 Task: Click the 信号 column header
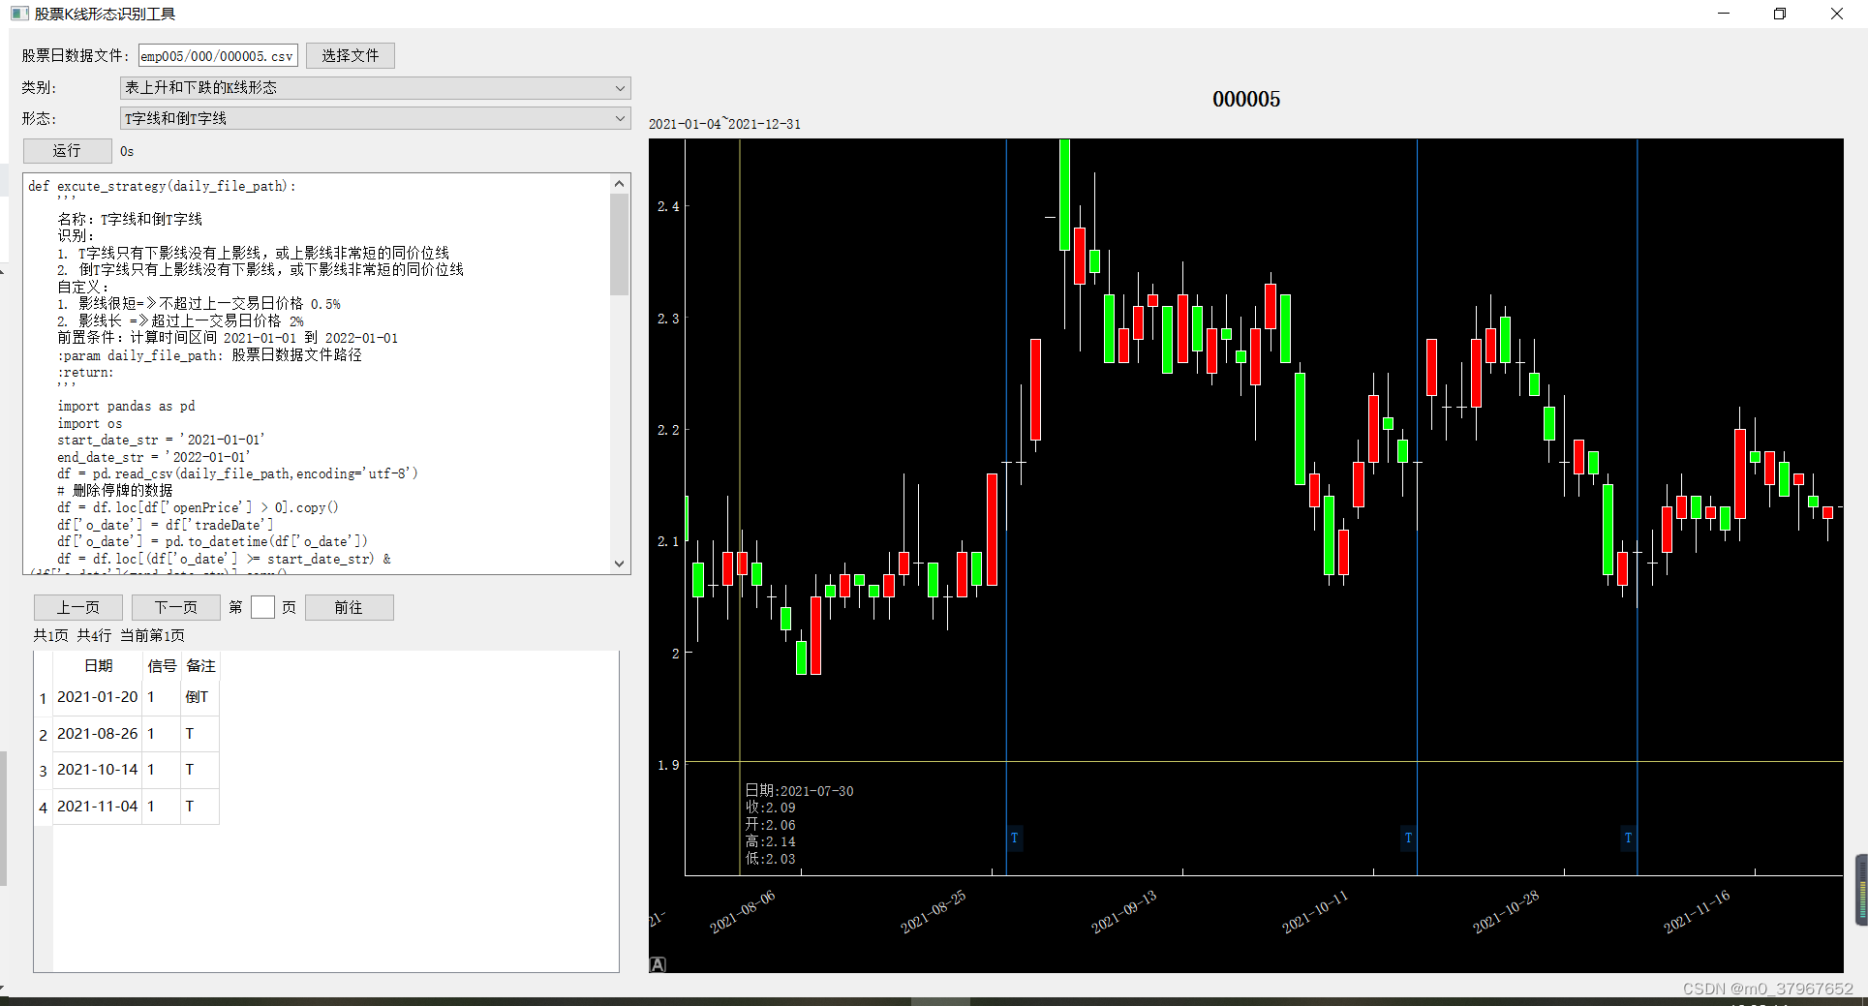[x=162, y=666]
